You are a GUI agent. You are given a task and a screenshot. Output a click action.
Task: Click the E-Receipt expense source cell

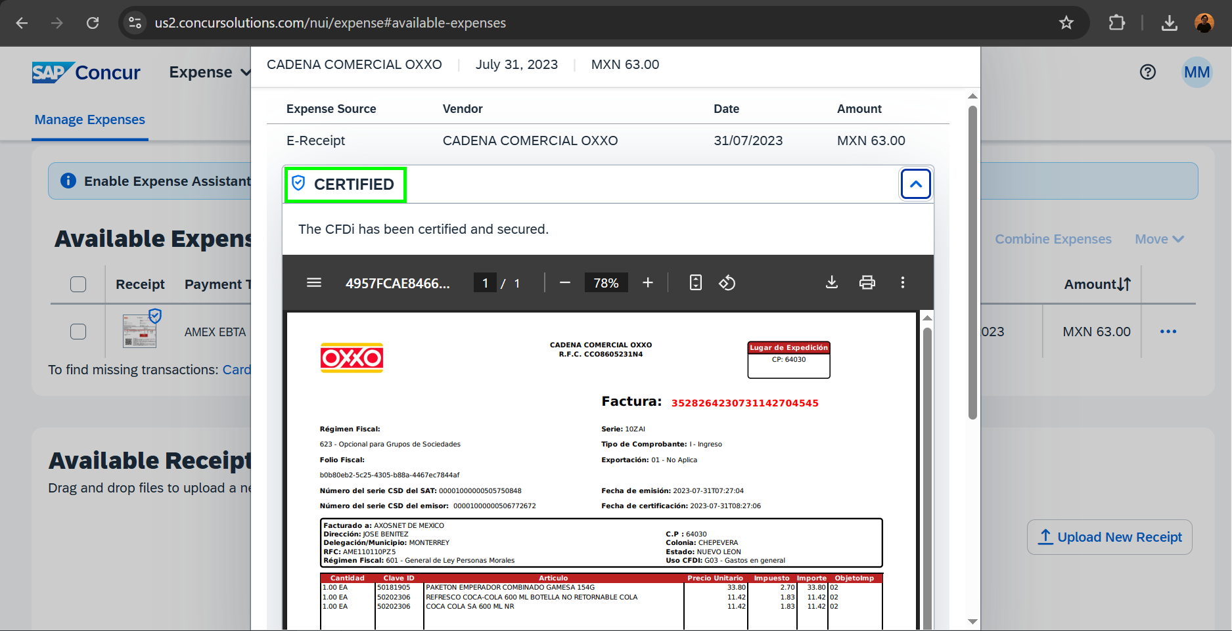[x=315, y=141]
